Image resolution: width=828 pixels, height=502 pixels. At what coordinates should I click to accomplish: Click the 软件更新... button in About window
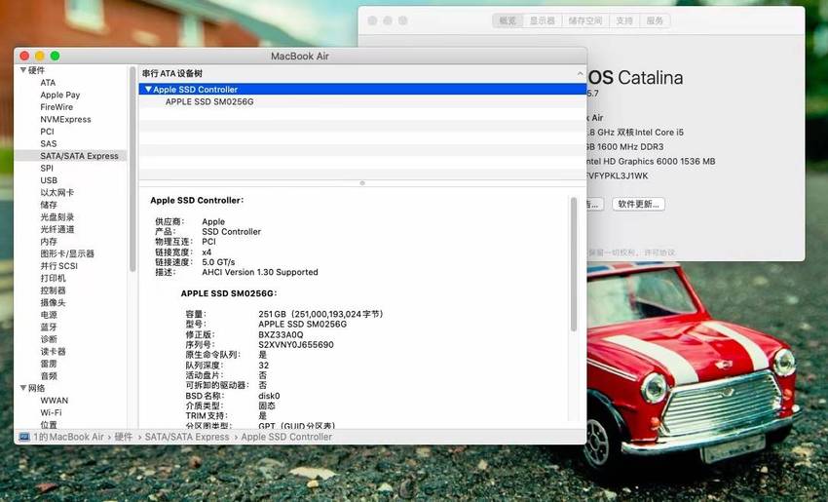click(x=638, y=204)
